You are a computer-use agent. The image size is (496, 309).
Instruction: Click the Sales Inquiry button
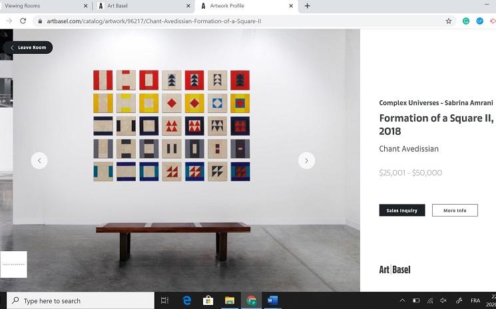[x=402, y=210]
